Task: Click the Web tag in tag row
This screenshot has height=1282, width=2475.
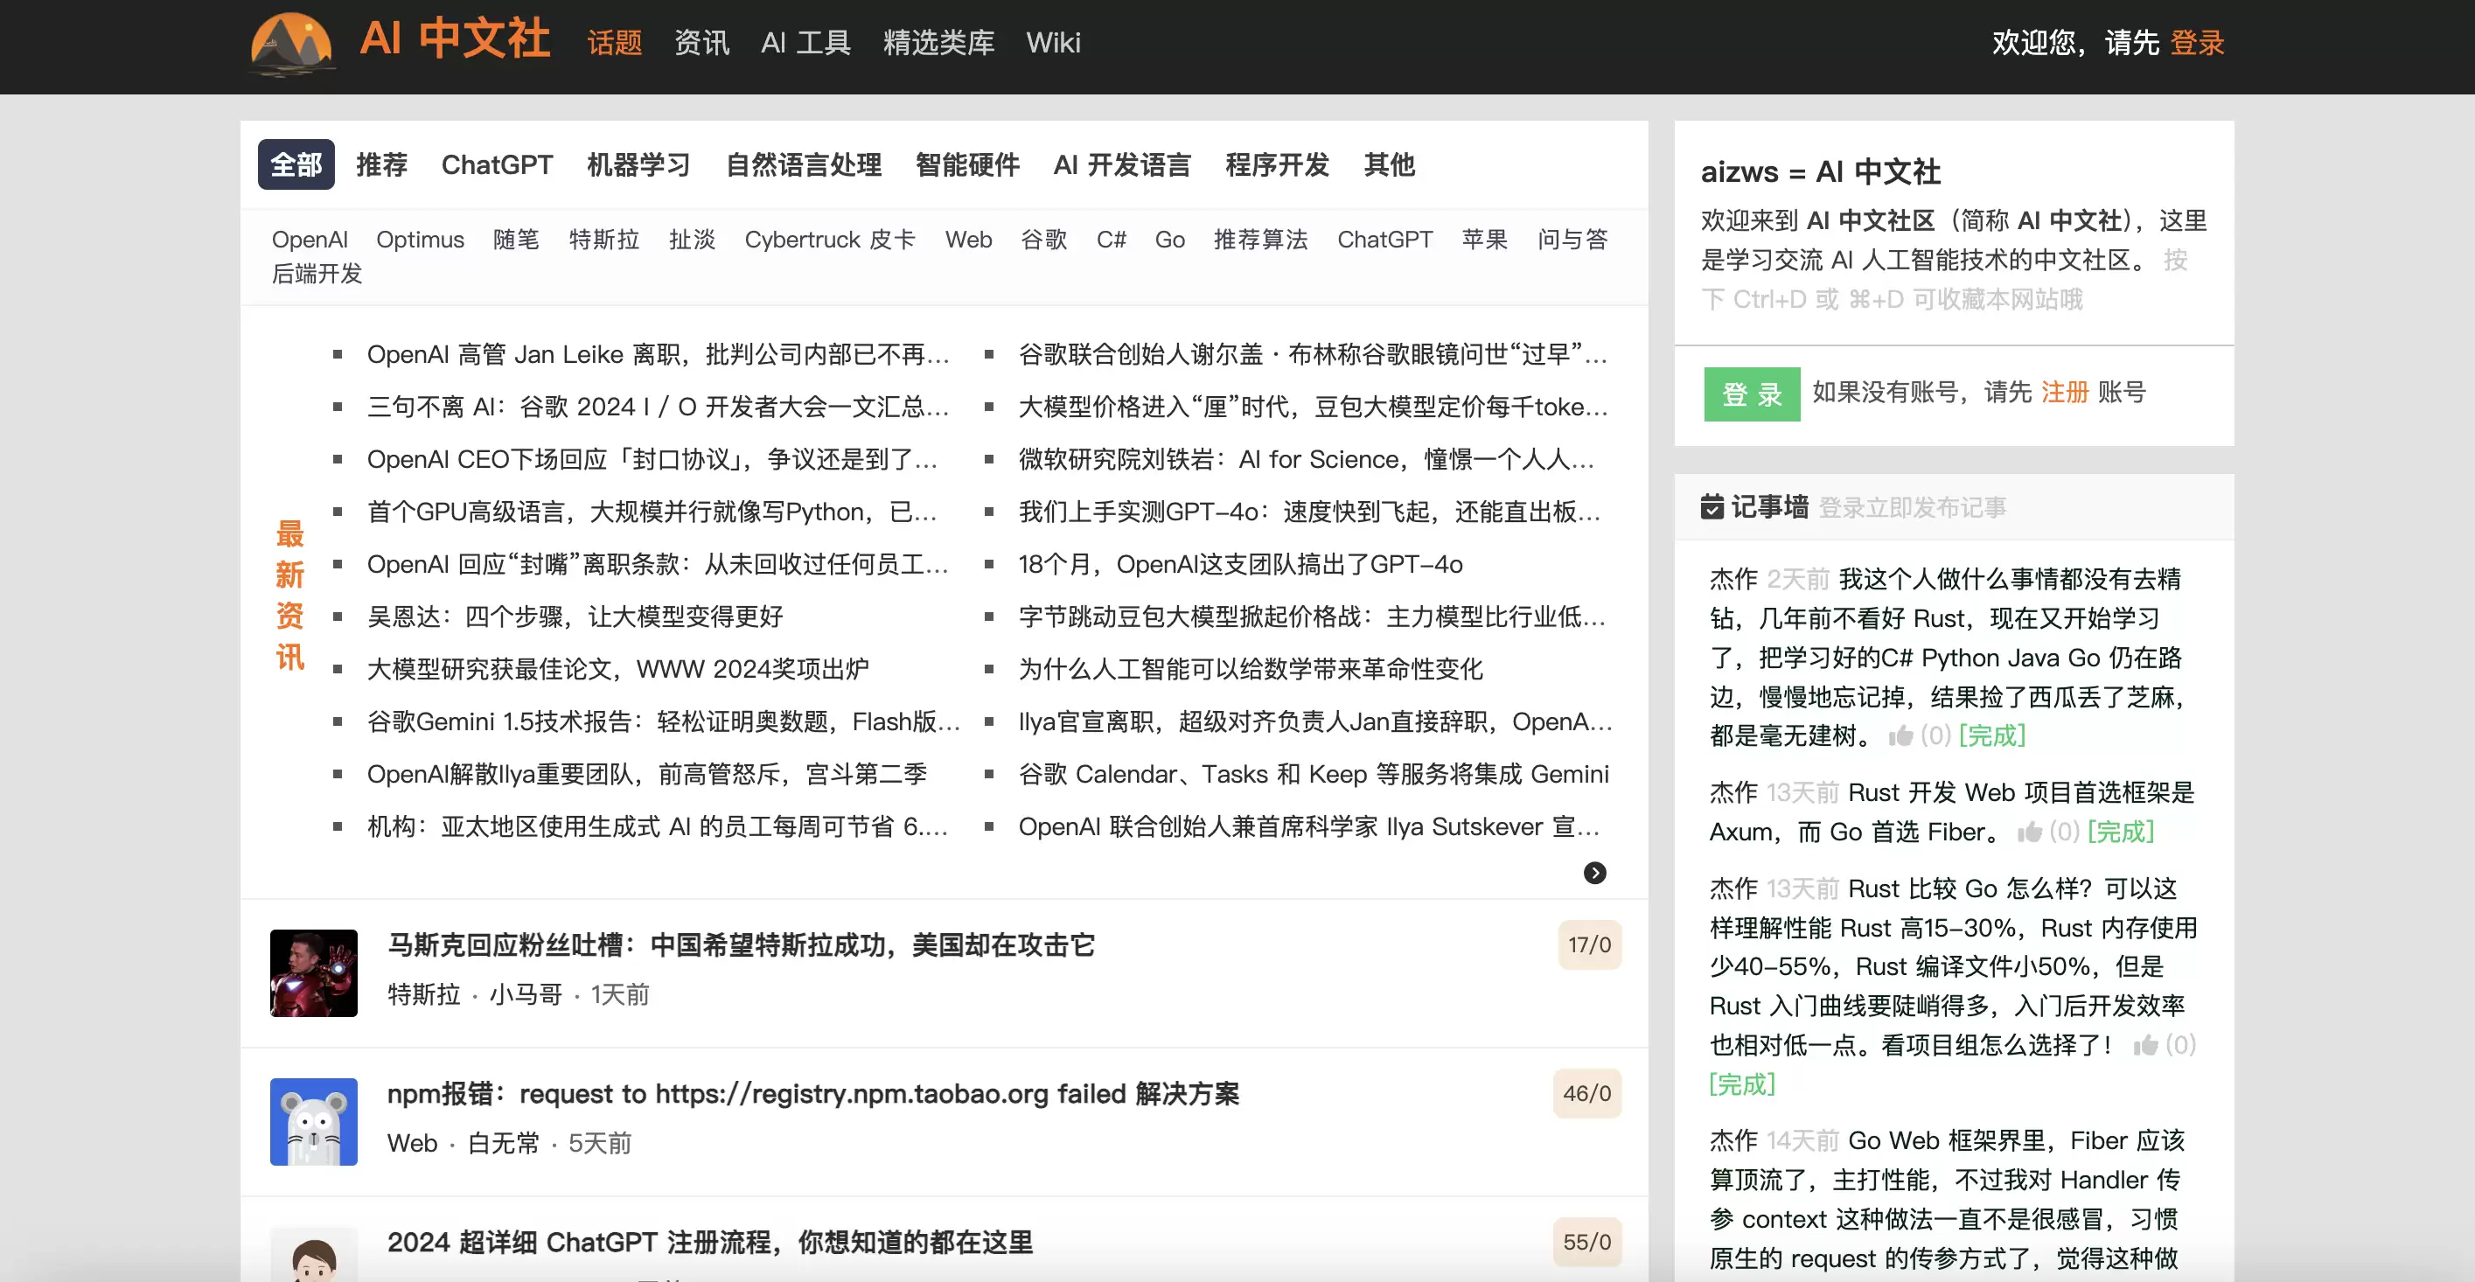Action: [968, 240]
